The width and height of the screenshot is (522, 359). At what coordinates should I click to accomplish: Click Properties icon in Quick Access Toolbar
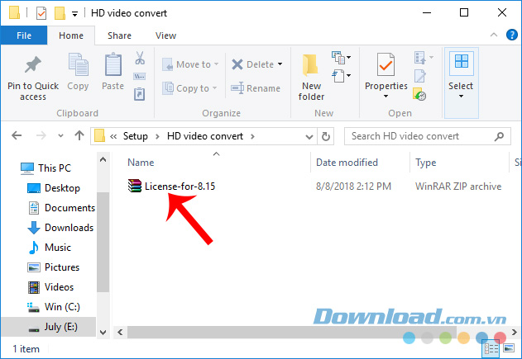41,13
